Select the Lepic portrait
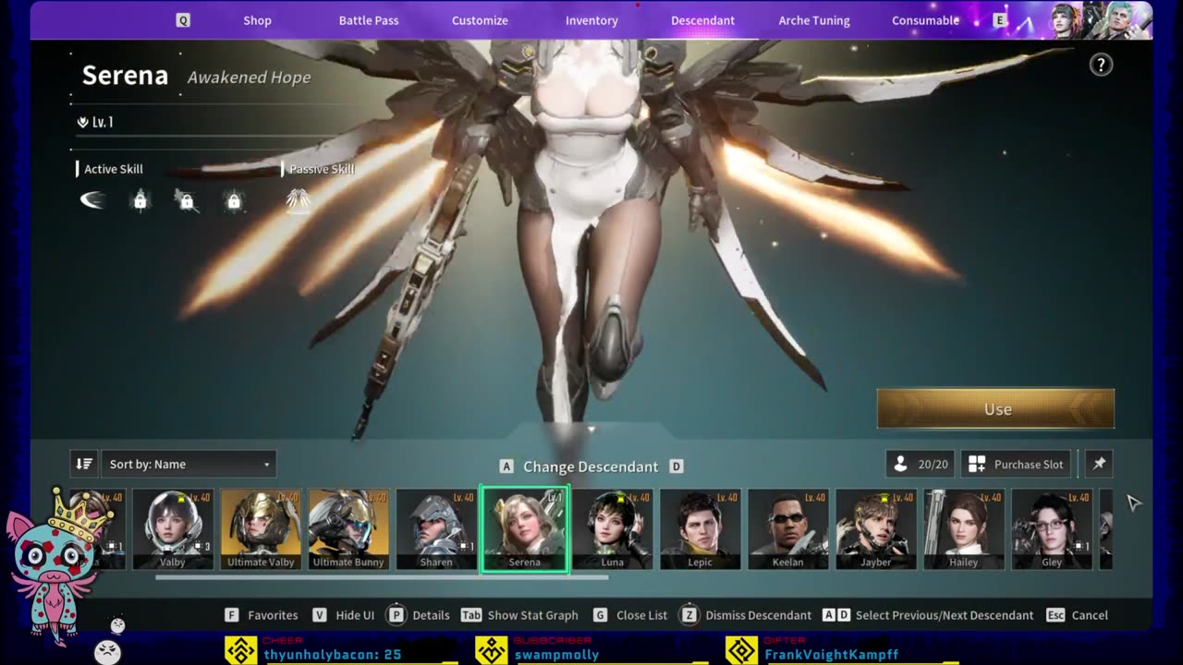Screen dimensions: 1183x665 (x=701, y=529)
